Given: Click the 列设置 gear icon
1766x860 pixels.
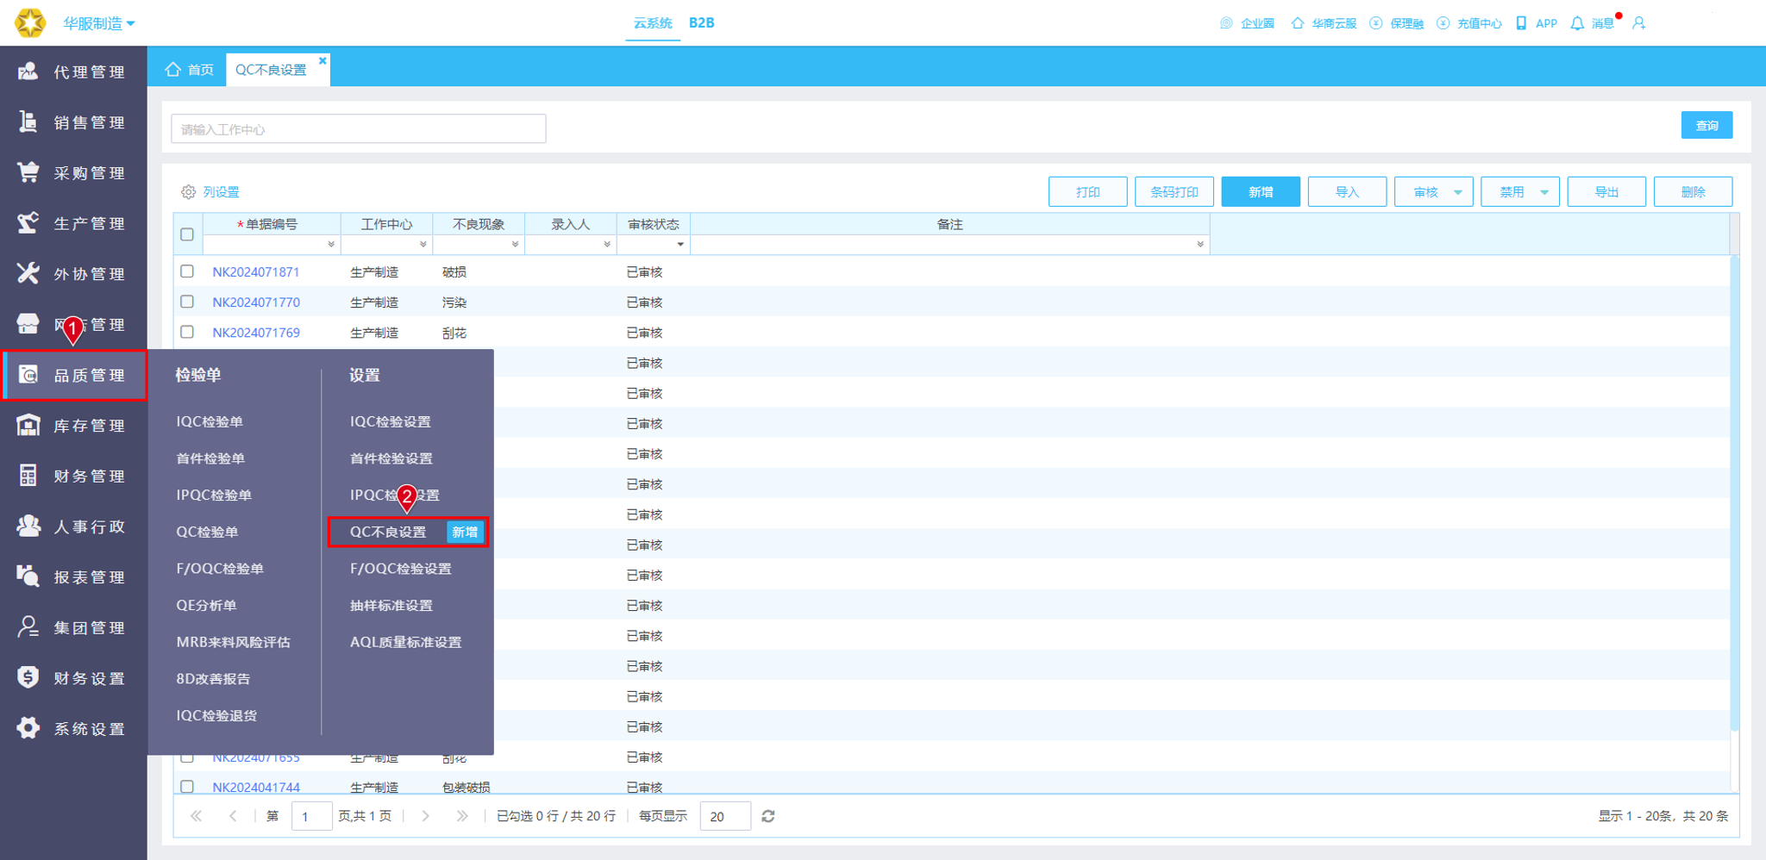Looking at the screenshot, I should [x=188, y=192].
